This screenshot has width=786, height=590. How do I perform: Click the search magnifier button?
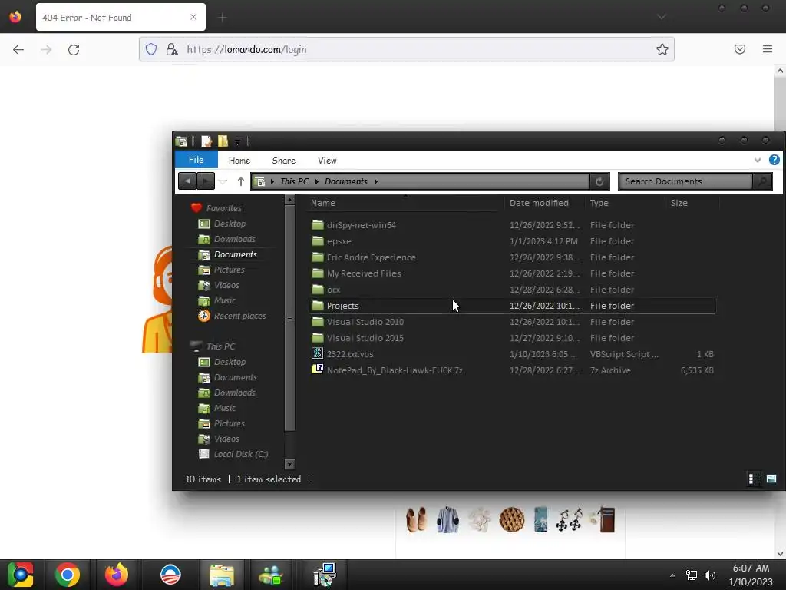pos(762,181)
